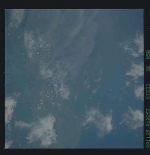Click the "82" roll number text
150x155 pixels.
tap(148, 69)
